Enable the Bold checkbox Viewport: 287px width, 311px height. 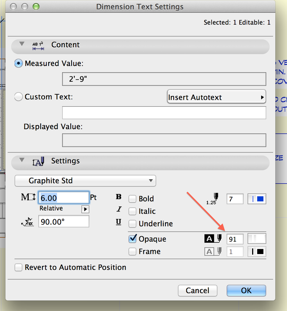(x=133, y=199)
